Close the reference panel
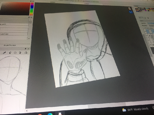This screenshot has width=154, height=115. click(x=28, y=49)
